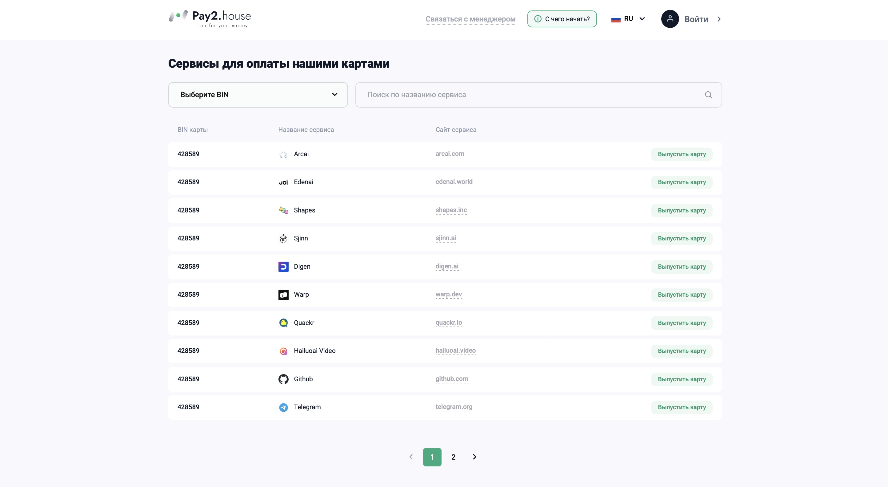
Task: Click the Github octocat icon
Action: click(x=283, y=379)
